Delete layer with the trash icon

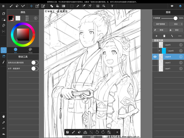pyautogui.click(x=164, y=36)
